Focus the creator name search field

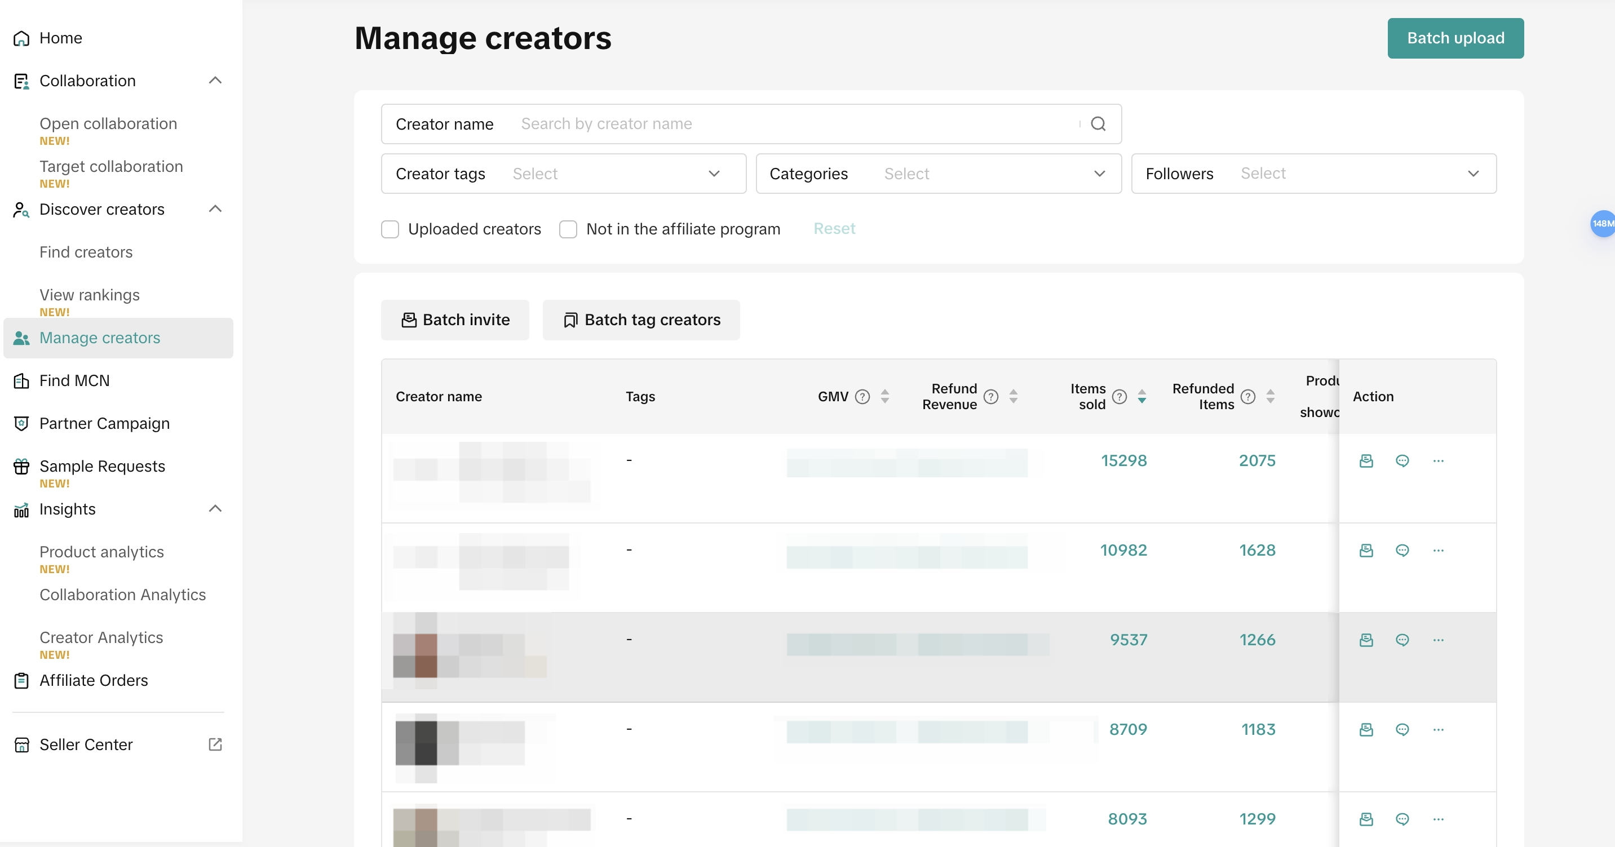(x=796, y=124)
